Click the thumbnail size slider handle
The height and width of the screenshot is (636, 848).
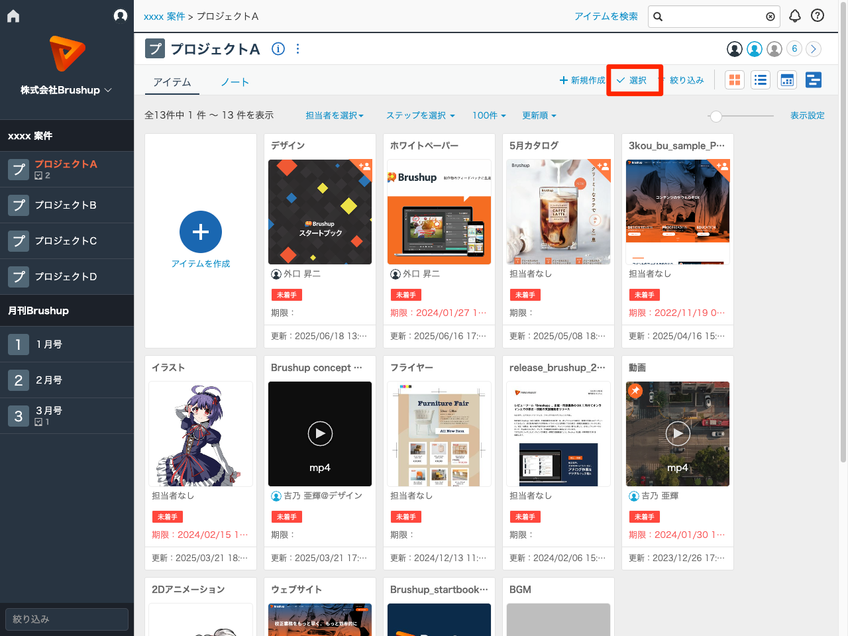(715, 116)
